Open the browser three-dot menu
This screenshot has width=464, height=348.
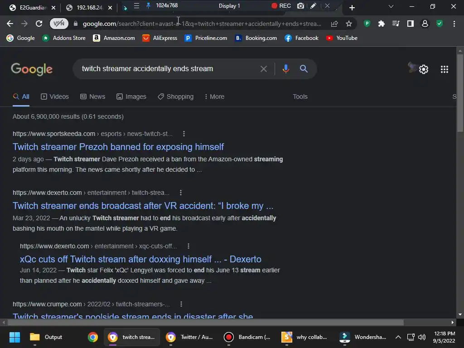[x=454, y=24]
